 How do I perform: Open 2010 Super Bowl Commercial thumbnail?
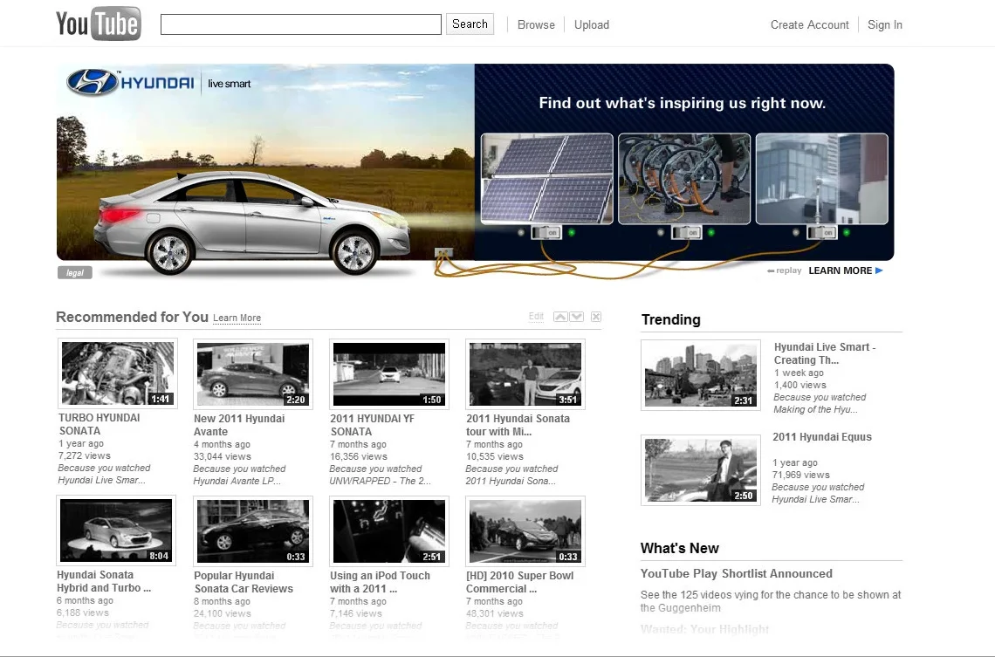(x=525, y=531)
